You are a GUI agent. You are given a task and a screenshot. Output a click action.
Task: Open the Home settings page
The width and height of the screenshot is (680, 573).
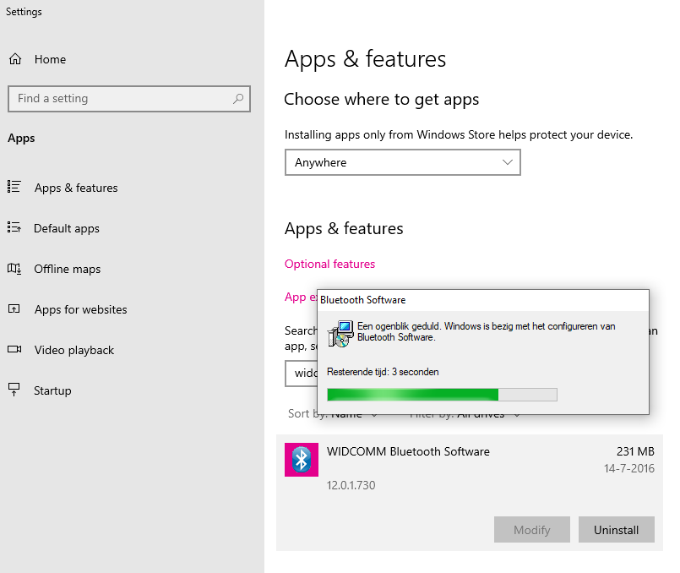(x=51, y=59)
